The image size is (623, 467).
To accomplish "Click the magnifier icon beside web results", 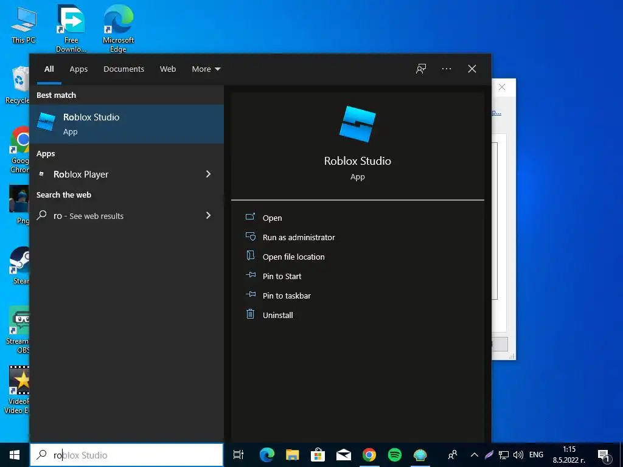I will coord(42,215).
